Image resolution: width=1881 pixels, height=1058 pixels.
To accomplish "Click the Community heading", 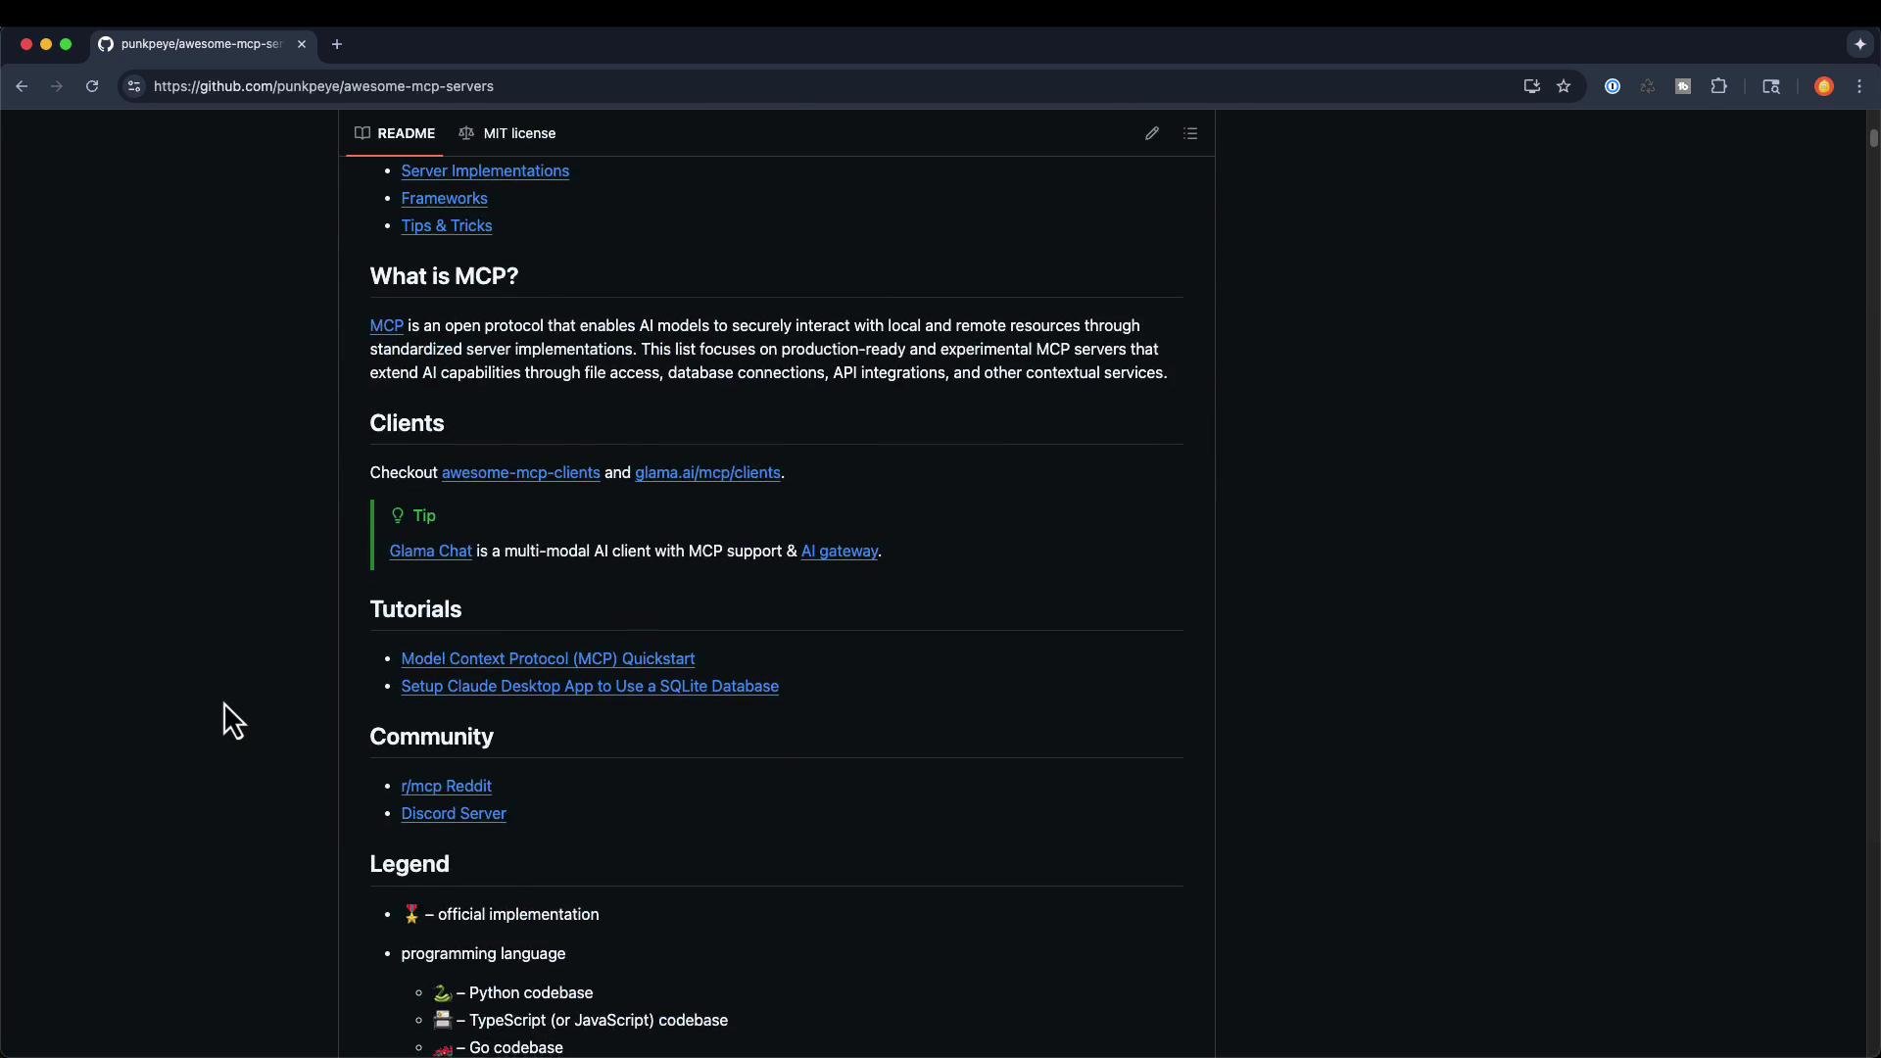I will [x=431, y=737].
